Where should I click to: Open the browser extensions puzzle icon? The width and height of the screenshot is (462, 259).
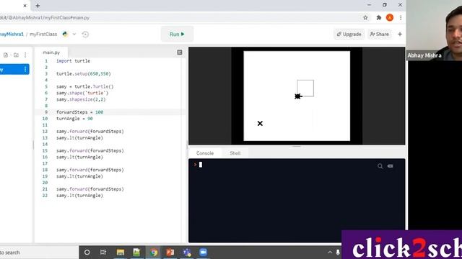coord(378,17)
